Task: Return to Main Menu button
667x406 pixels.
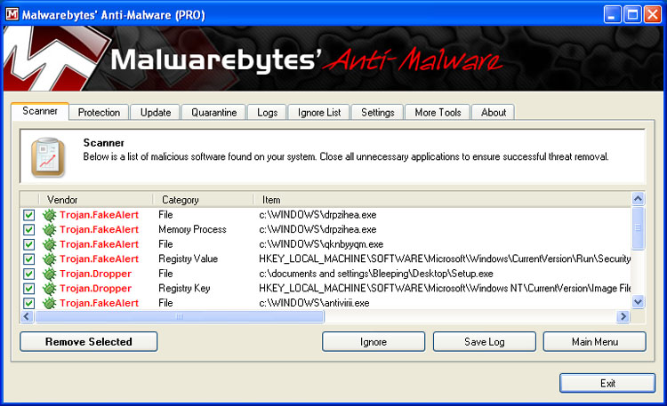Action: [595, 342]
